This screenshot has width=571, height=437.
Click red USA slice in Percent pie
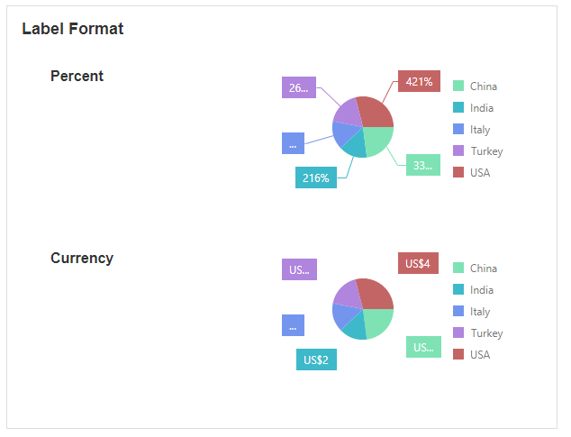click(376, 112)
